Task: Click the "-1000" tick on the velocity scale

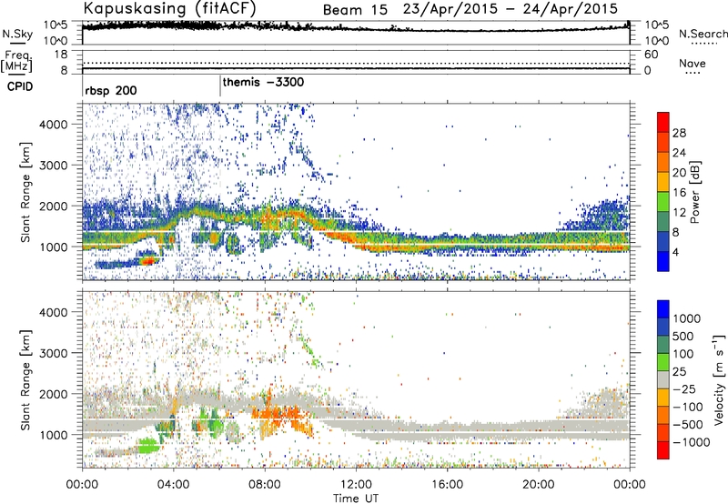Action: click(x=692, y=442)
